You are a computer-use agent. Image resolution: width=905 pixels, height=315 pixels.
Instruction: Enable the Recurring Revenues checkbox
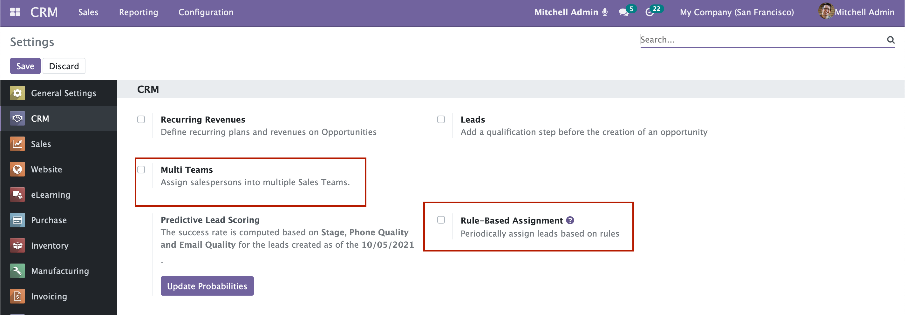(141, 119)
